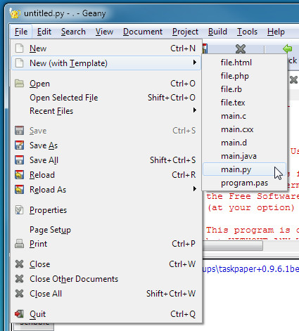Click the Properties icon
This screenshot has width=299, height=331.
pyautogui.click(x=19, y=210)
